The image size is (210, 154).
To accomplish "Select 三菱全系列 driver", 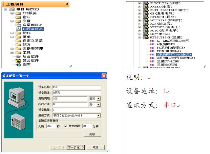I will [x=167, y=65].
